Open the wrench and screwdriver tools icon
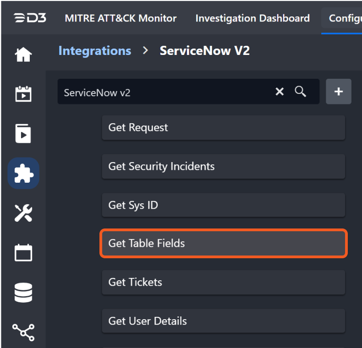The width and height of the screenshot is (362, 348). (23, 213)
